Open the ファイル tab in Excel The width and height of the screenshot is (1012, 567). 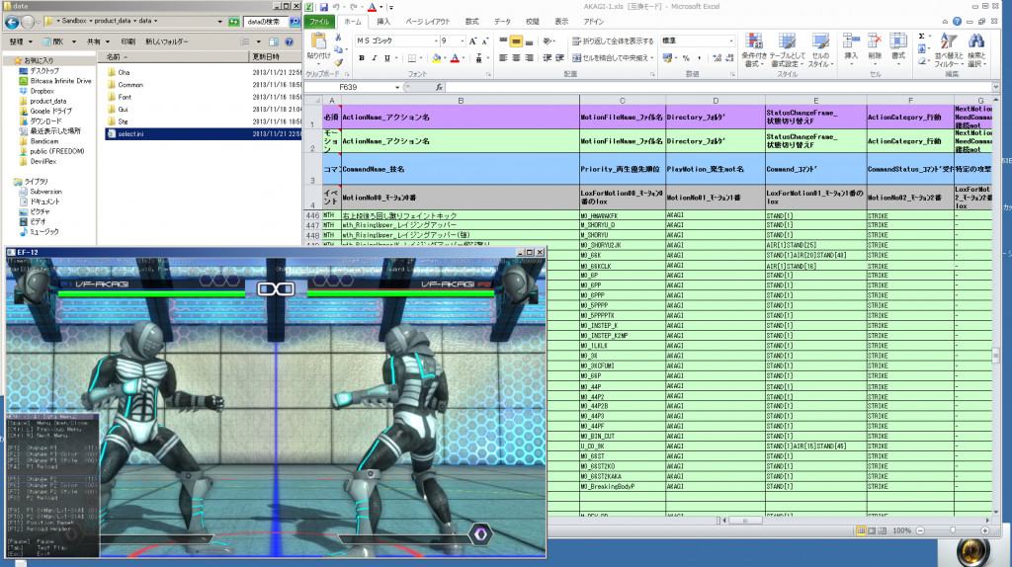(x=319, y=21)
